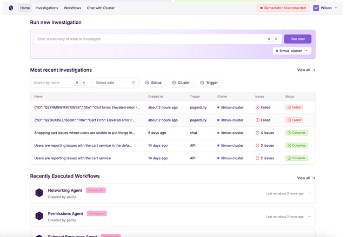Viewport: 346px width, 237px height.
Task: Click the Networking Agent hexagon icon
Action: [39, 193]
